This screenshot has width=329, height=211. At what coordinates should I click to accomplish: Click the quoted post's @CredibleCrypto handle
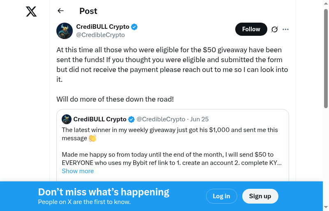point(161,119)
